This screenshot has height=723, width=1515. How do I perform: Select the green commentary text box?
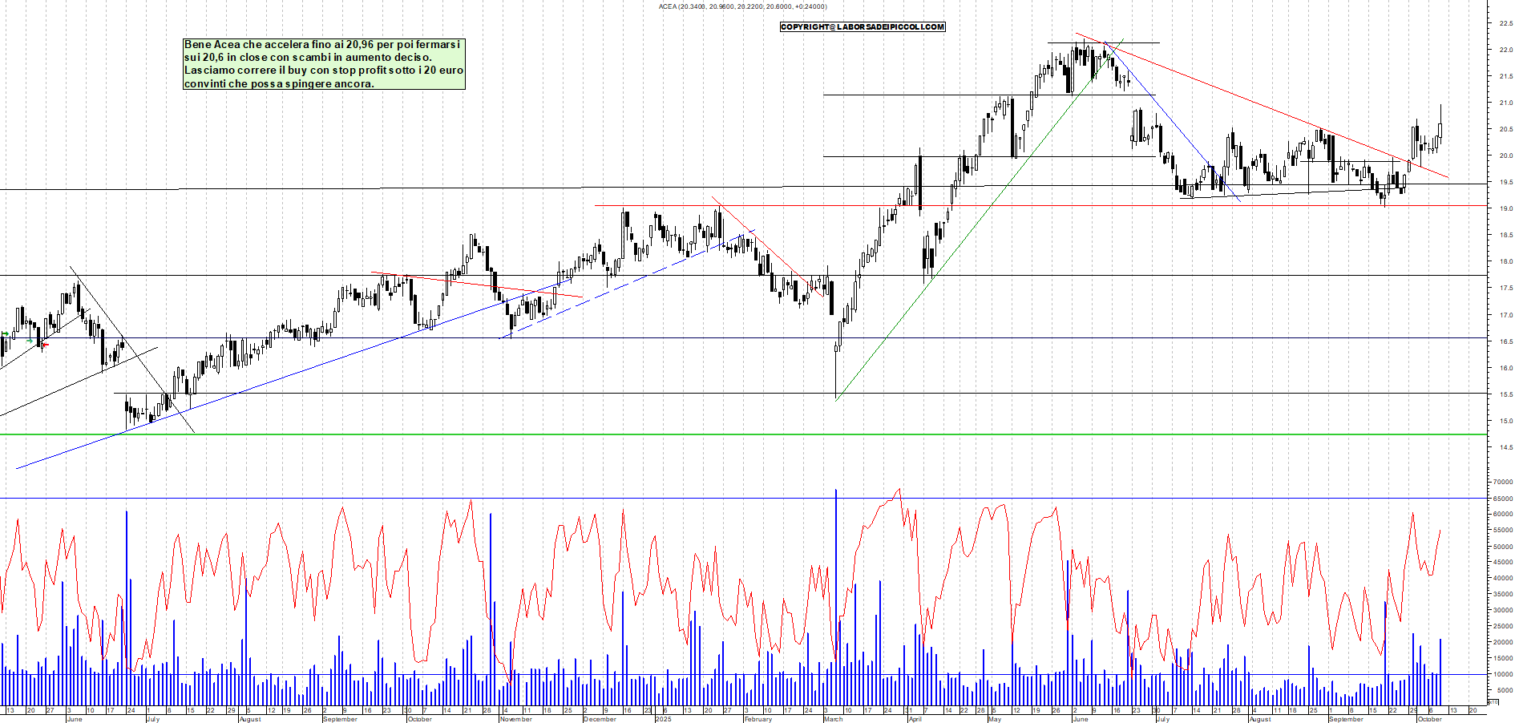pyautogui.click(x=324, y=64)
